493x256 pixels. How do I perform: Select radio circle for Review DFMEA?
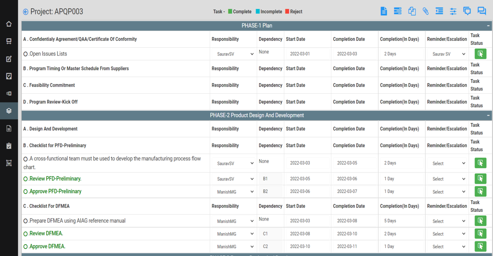[26, 234]
